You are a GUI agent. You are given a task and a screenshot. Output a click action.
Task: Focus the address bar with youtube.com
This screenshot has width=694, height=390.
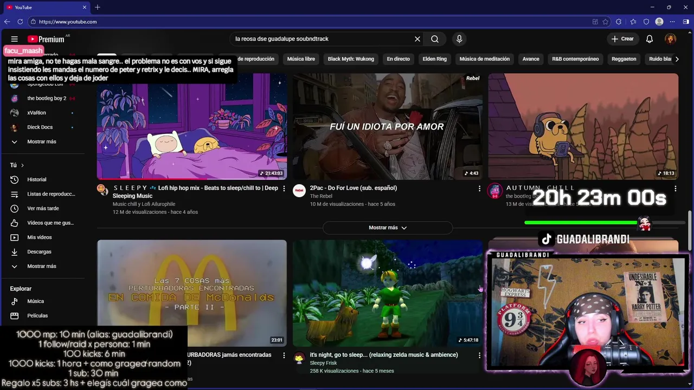click(x=309, y=22)
